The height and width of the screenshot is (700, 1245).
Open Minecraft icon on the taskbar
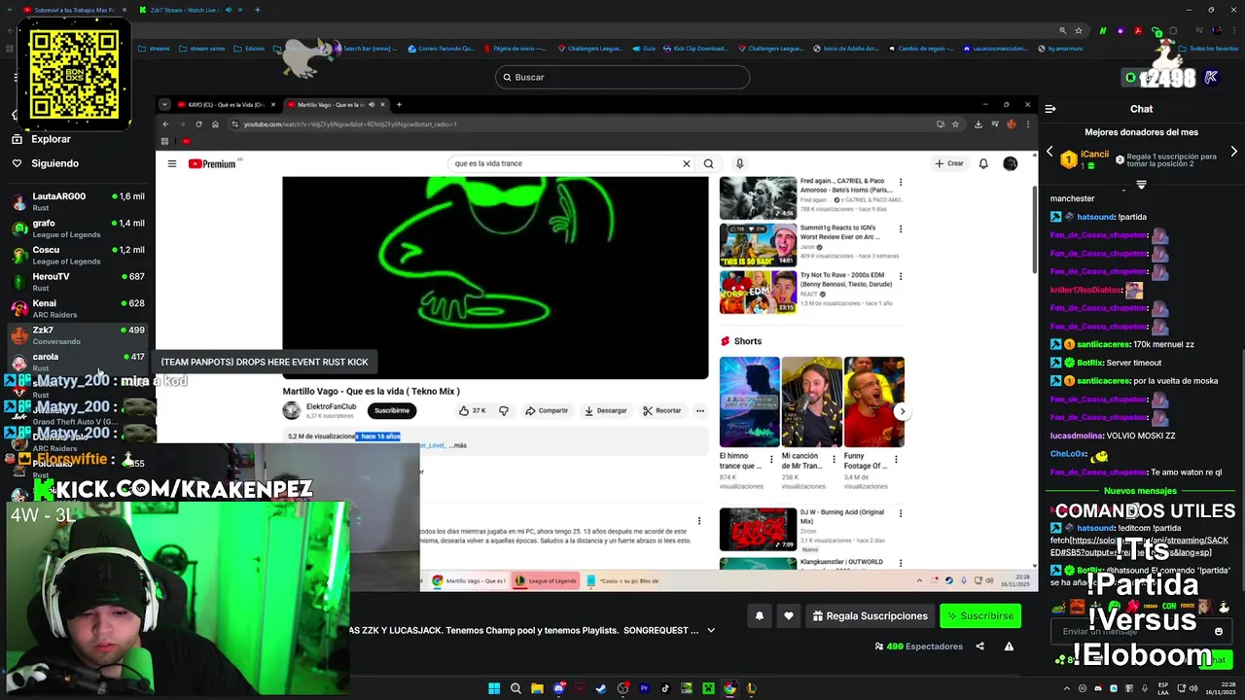point(708,688)
